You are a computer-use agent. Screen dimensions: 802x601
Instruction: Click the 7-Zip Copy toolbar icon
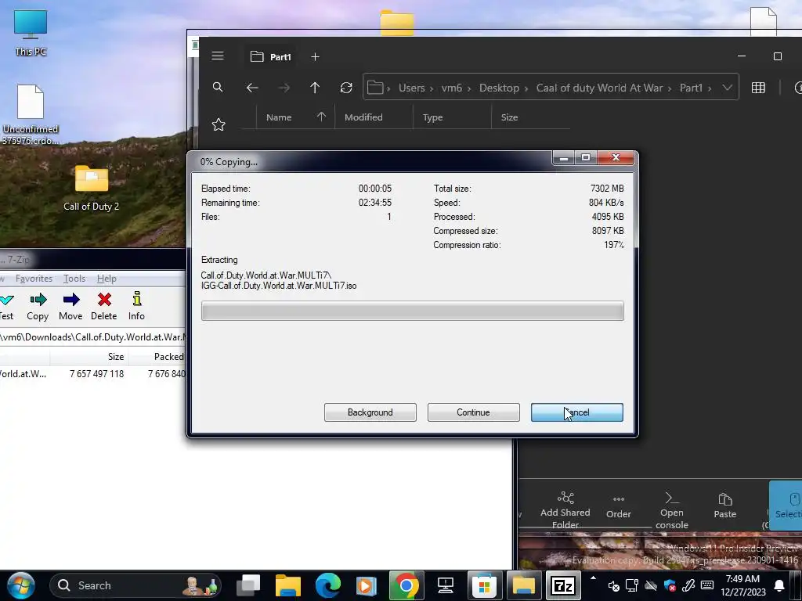click(x=38, y=306)
